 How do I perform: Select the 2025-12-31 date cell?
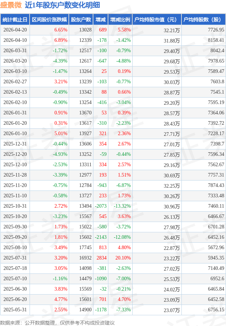click(15, 144)
